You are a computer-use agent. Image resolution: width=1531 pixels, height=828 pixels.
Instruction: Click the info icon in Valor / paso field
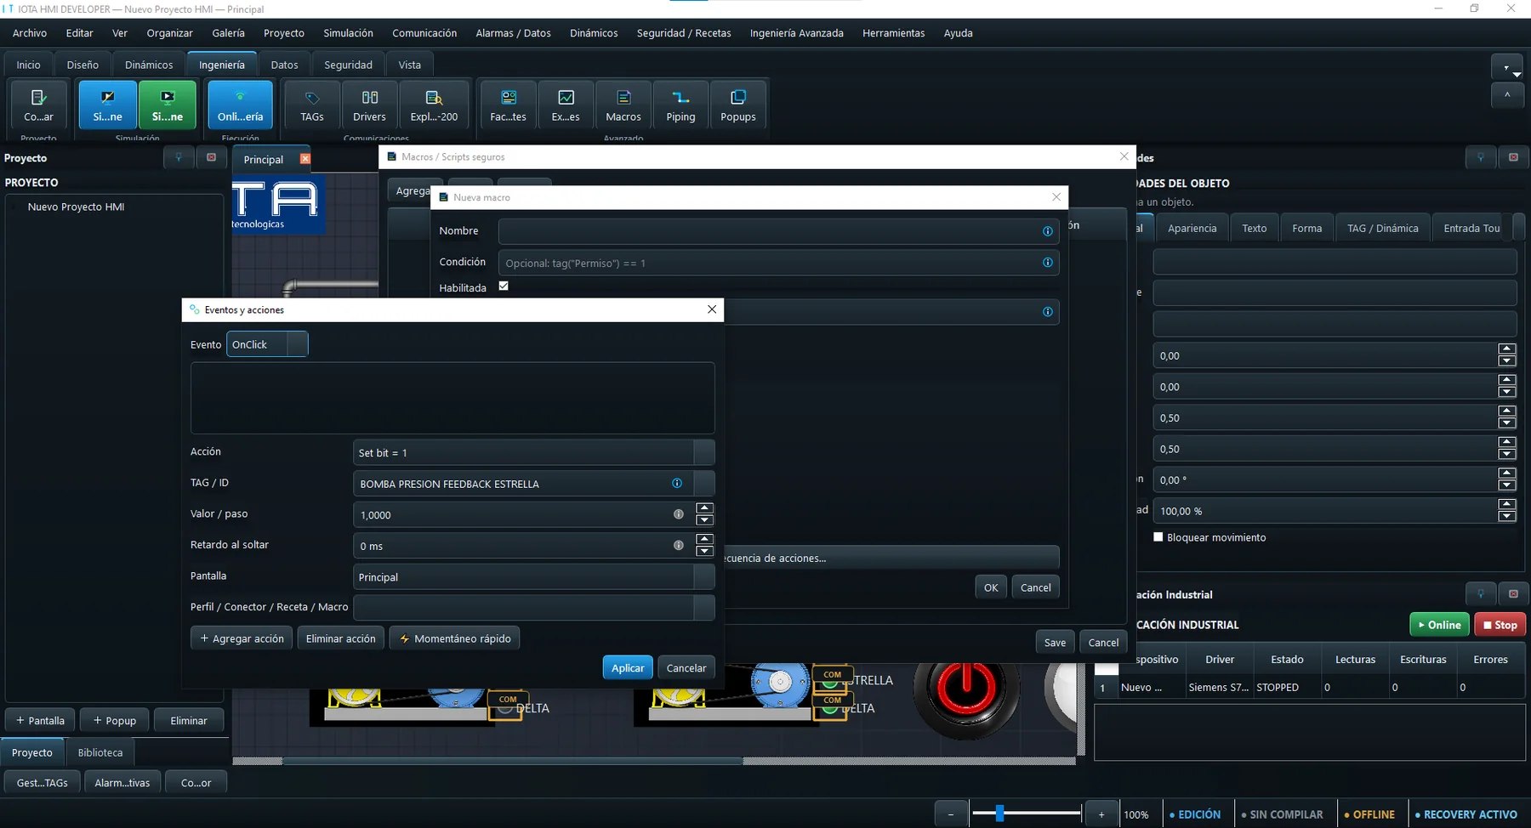[x=679, y=514]
